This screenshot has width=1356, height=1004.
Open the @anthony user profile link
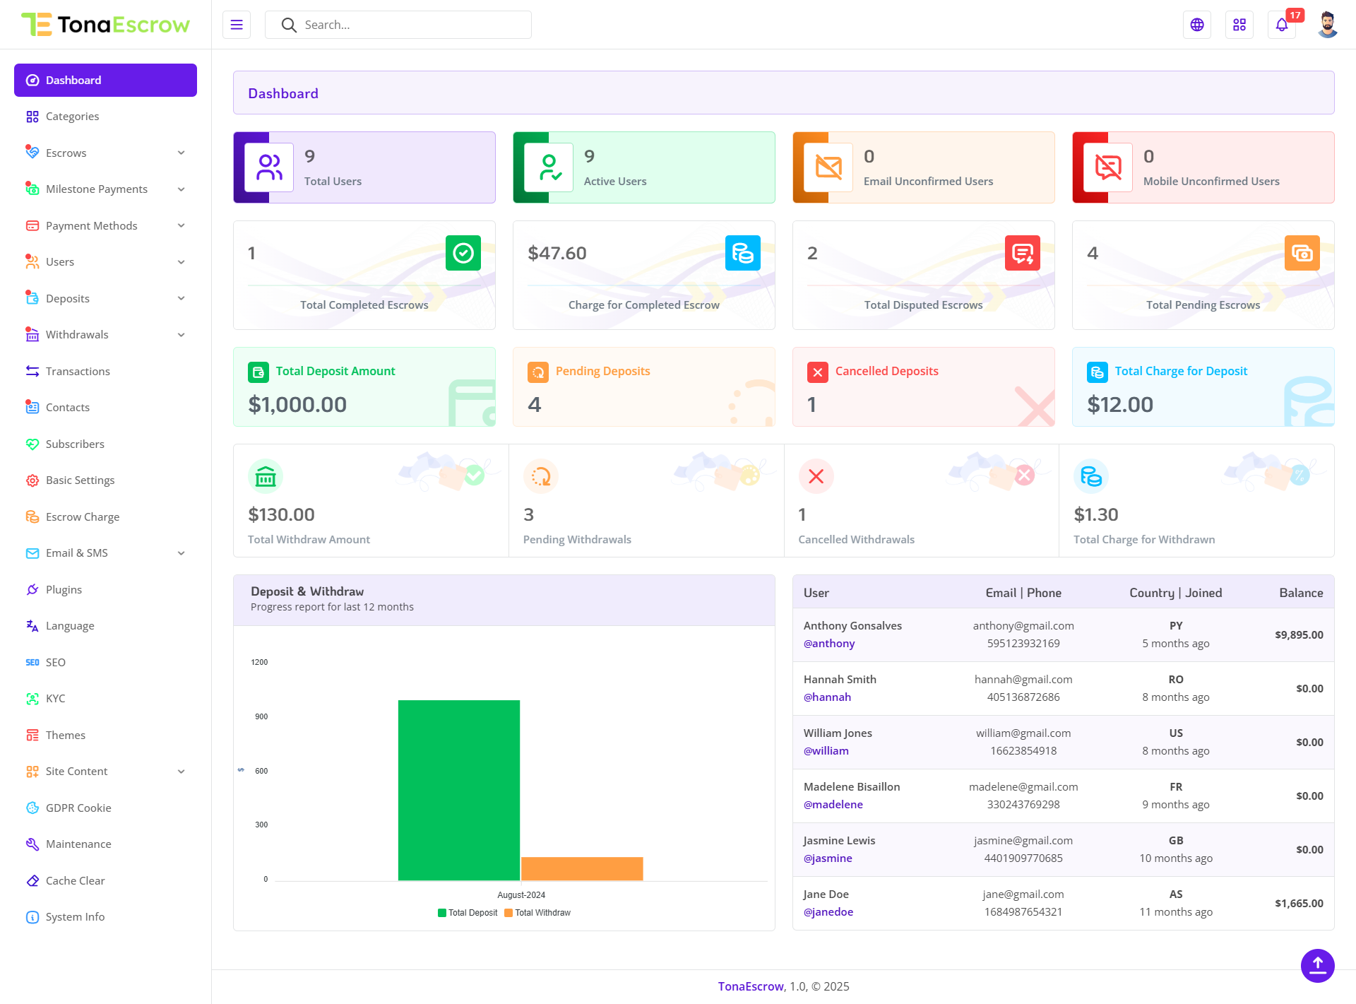(829, 644)
